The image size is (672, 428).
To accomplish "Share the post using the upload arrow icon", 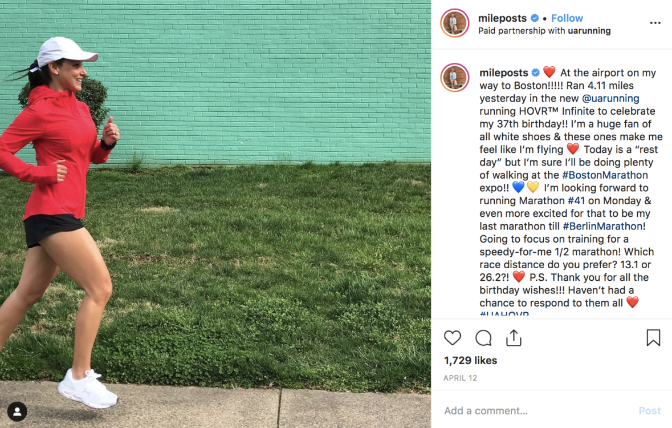I will (514, 338).
